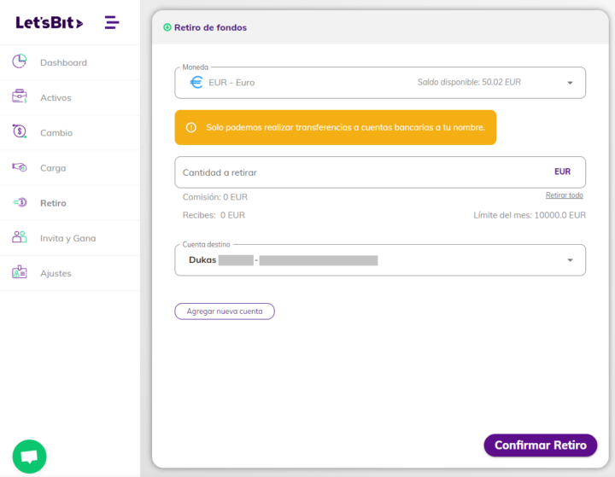This screenshot has height=477, width=615.
Task: Open the green chat support bubble
Action: click(29, 457)
